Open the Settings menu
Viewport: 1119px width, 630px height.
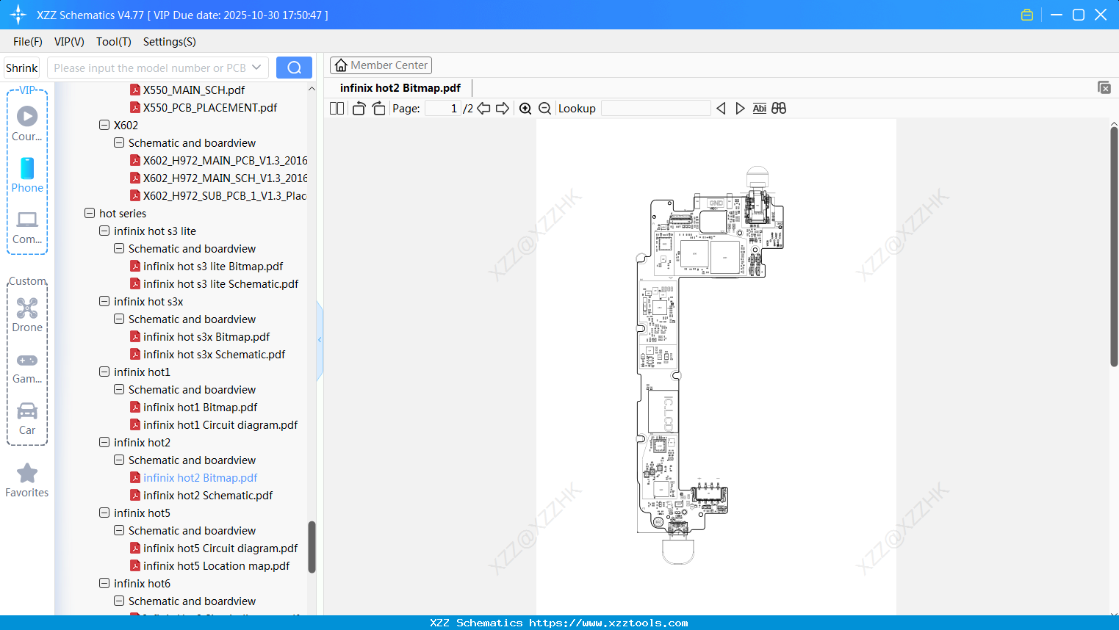tap(169, 42)
